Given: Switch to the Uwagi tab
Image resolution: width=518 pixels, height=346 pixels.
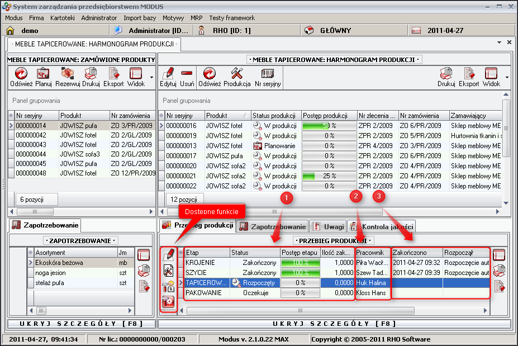Looking at the screenshot, I should coord(328,226).
